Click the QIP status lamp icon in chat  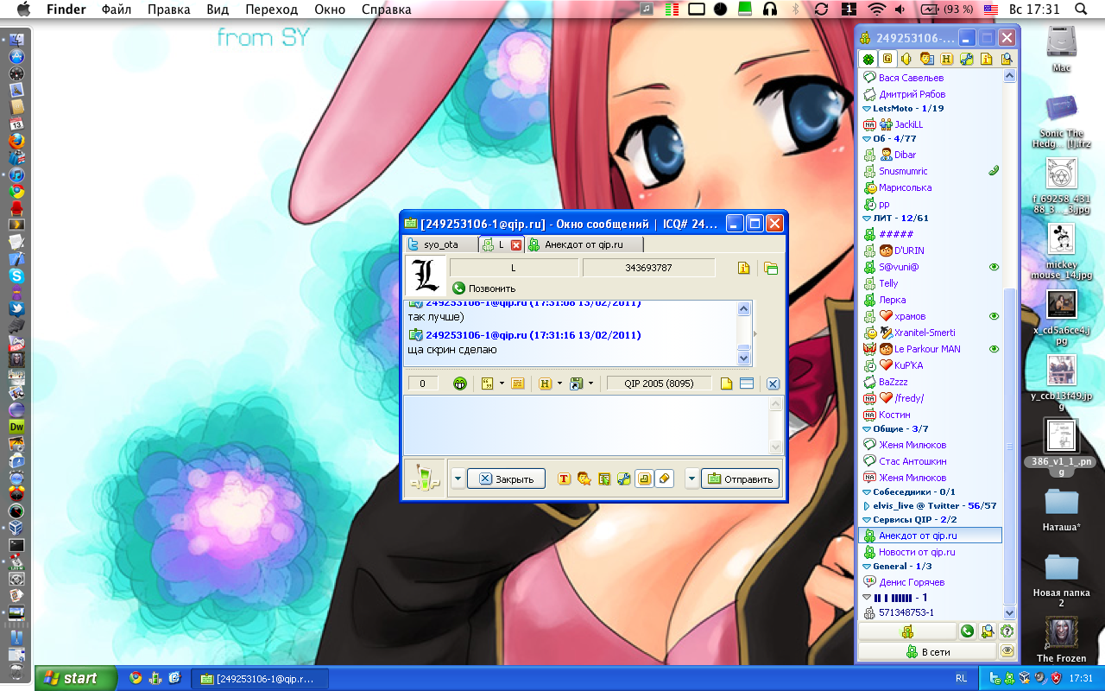(x=426, y=478)
